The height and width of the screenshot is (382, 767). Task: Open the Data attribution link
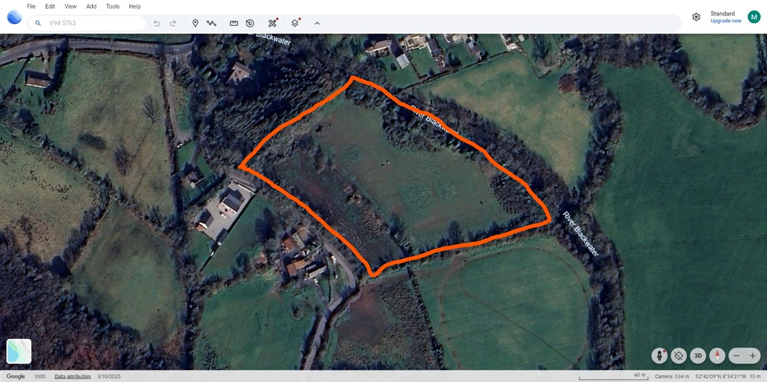pos(73,377)
